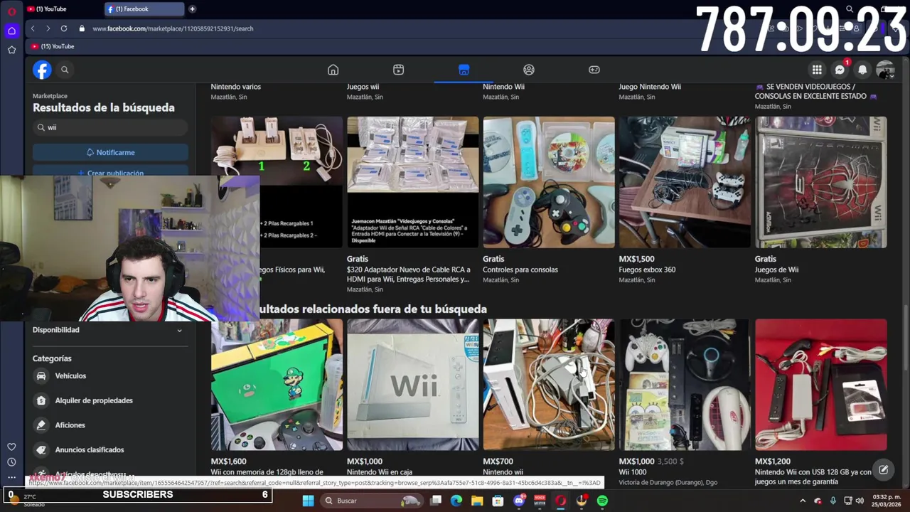This screenshot has width=910, height=512.
Task: Open Microsoft Edge from the taskbar
Action: 456,501
